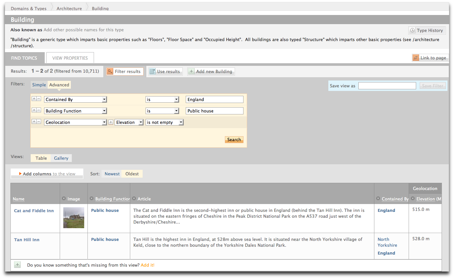Click plus icon between Geolocation and Elevation
This screenshot has height=279, width=454.
111,122
